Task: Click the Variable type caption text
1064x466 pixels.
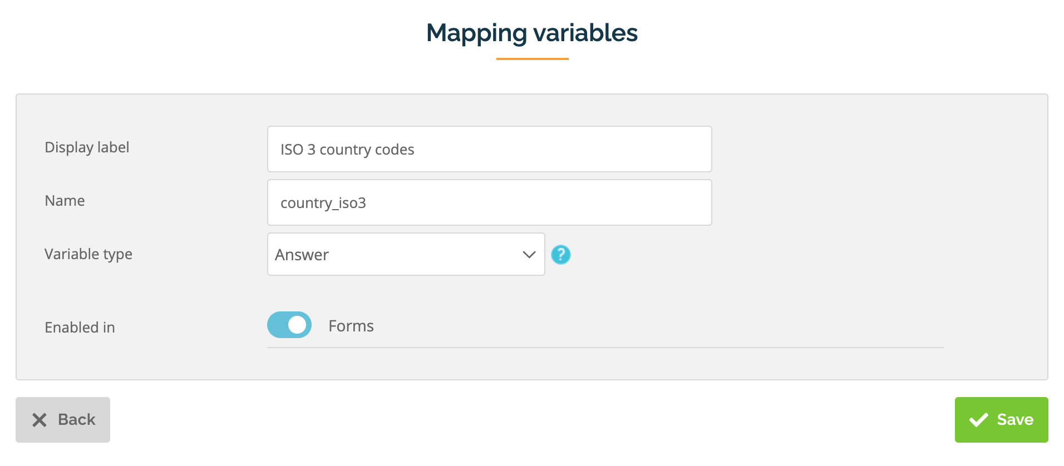Action: click(88, 254)
